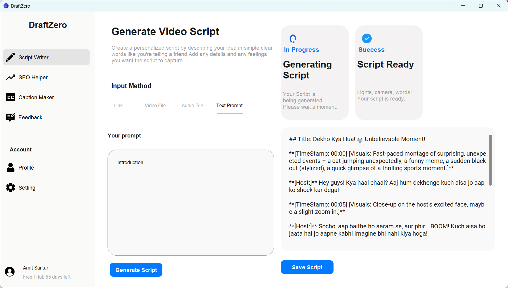Click the Profile person icon

point(11,167)
